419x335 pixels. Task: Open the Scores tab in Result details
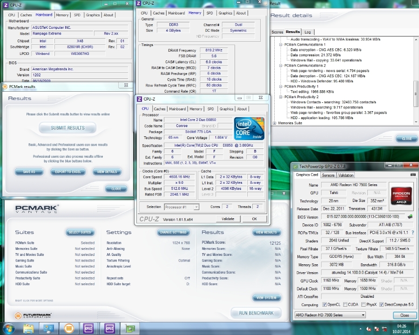point(277,32)
